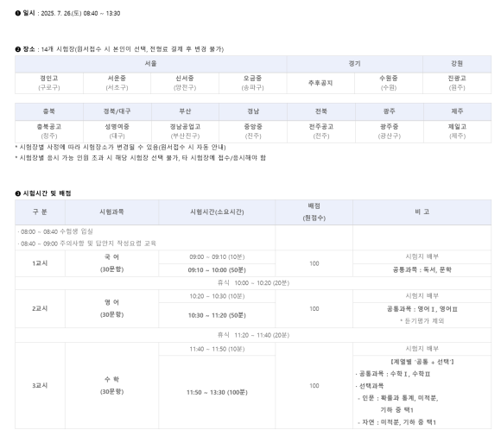Click the 시험시간(소요시간) column header

(x=217, y=212)
